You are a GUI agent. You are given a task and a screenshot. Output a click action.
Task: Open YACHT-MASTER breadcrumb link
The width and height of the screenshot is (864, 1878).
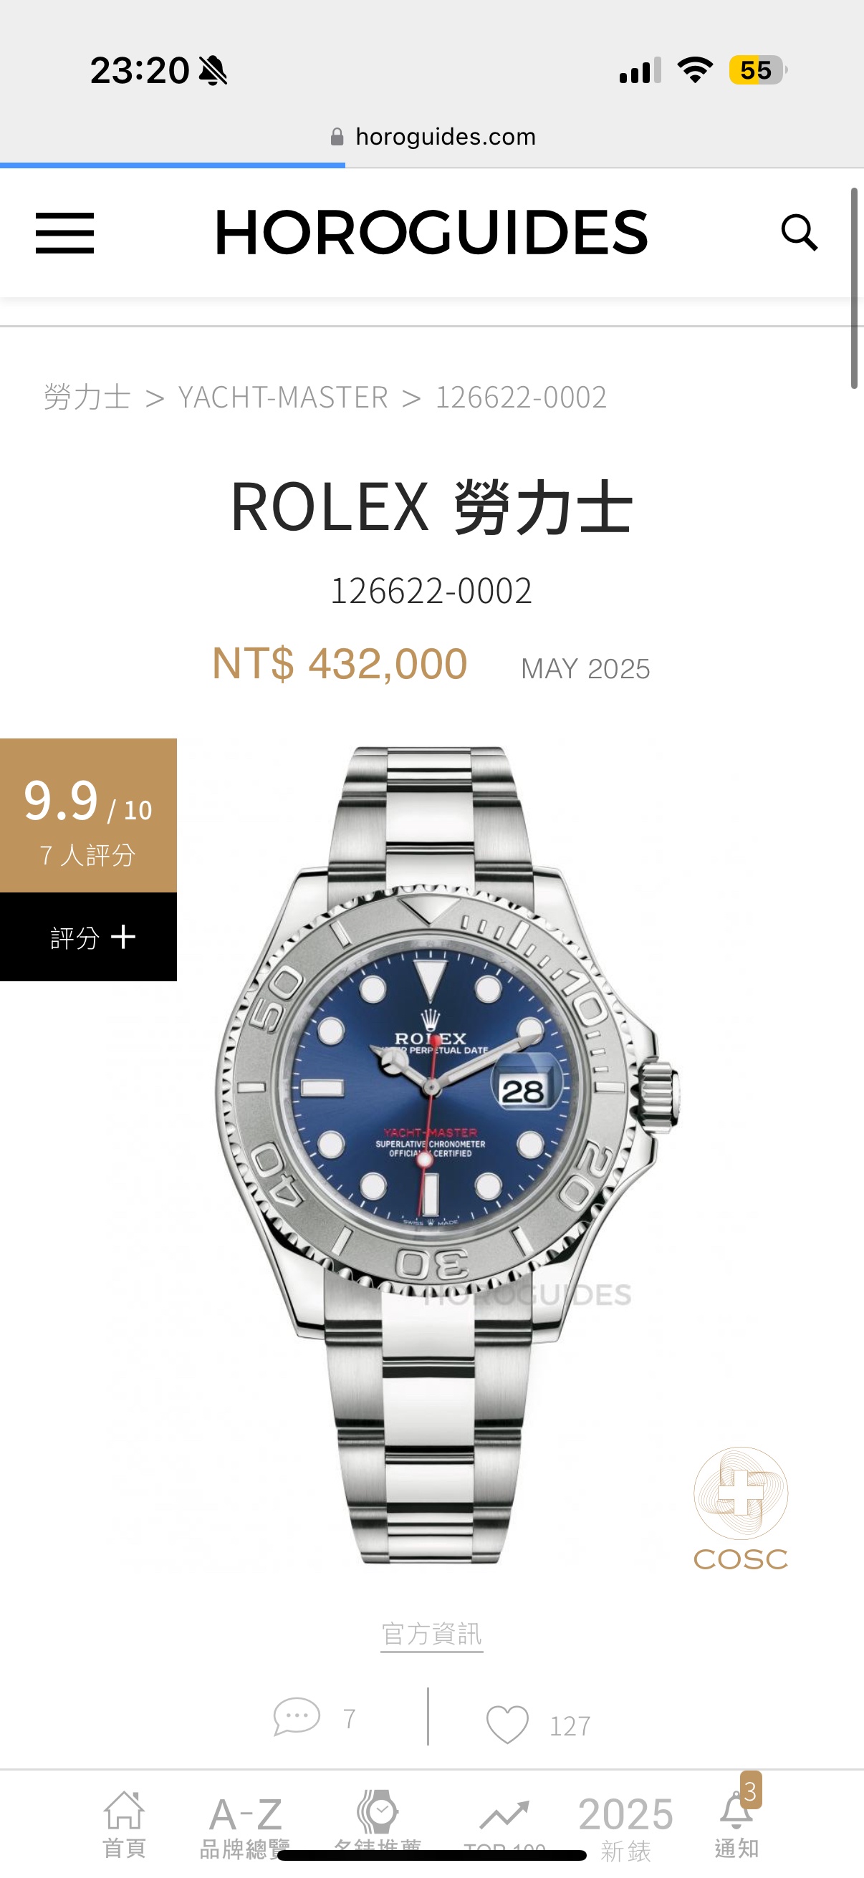pos(283,398)
